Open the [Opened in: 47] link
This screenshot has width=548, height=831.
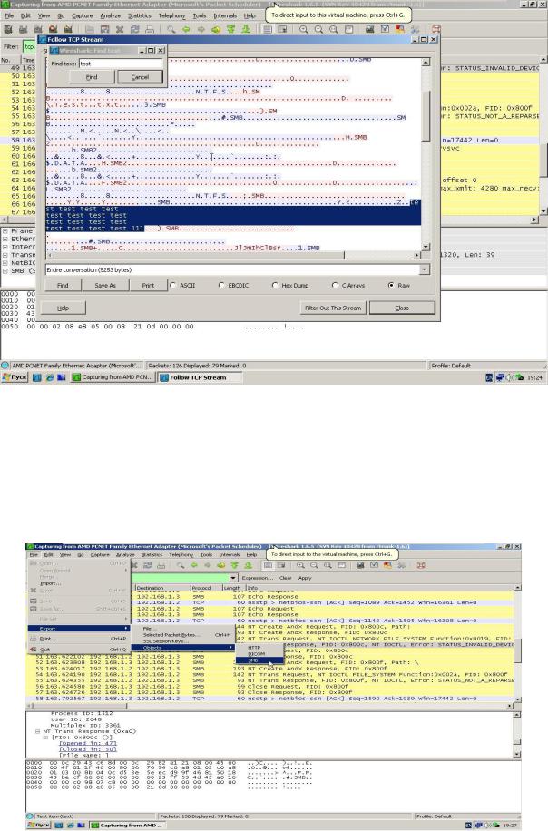coord(88,743)
